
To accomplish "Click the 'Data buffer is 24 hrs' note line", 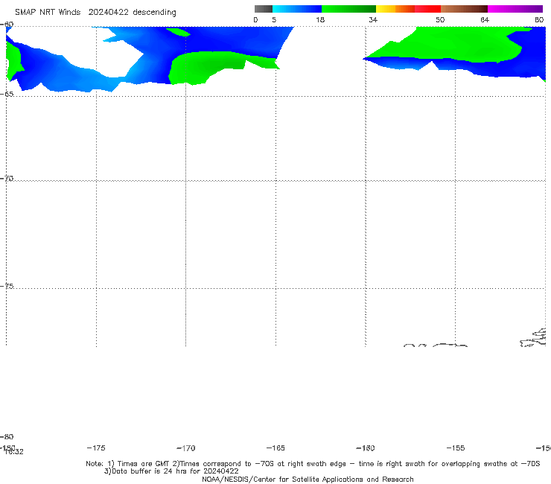I will click(171, 471).
